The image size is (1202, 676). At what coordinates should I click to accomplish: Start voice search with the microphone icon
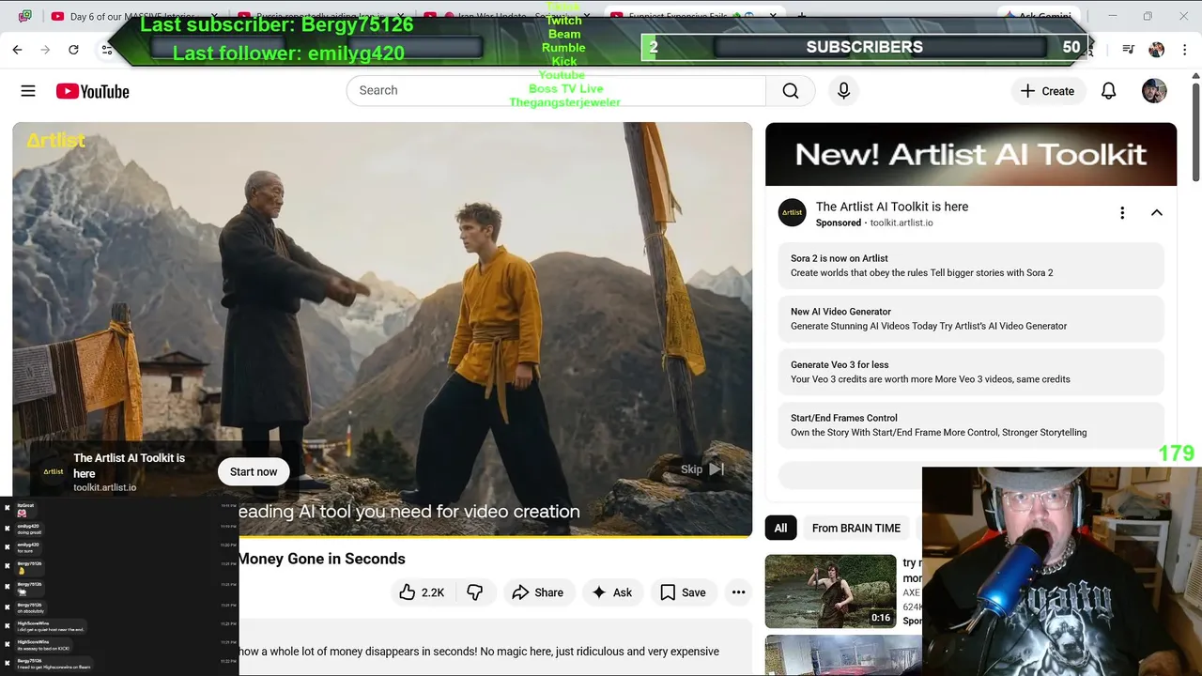click(x=843, y=90)
